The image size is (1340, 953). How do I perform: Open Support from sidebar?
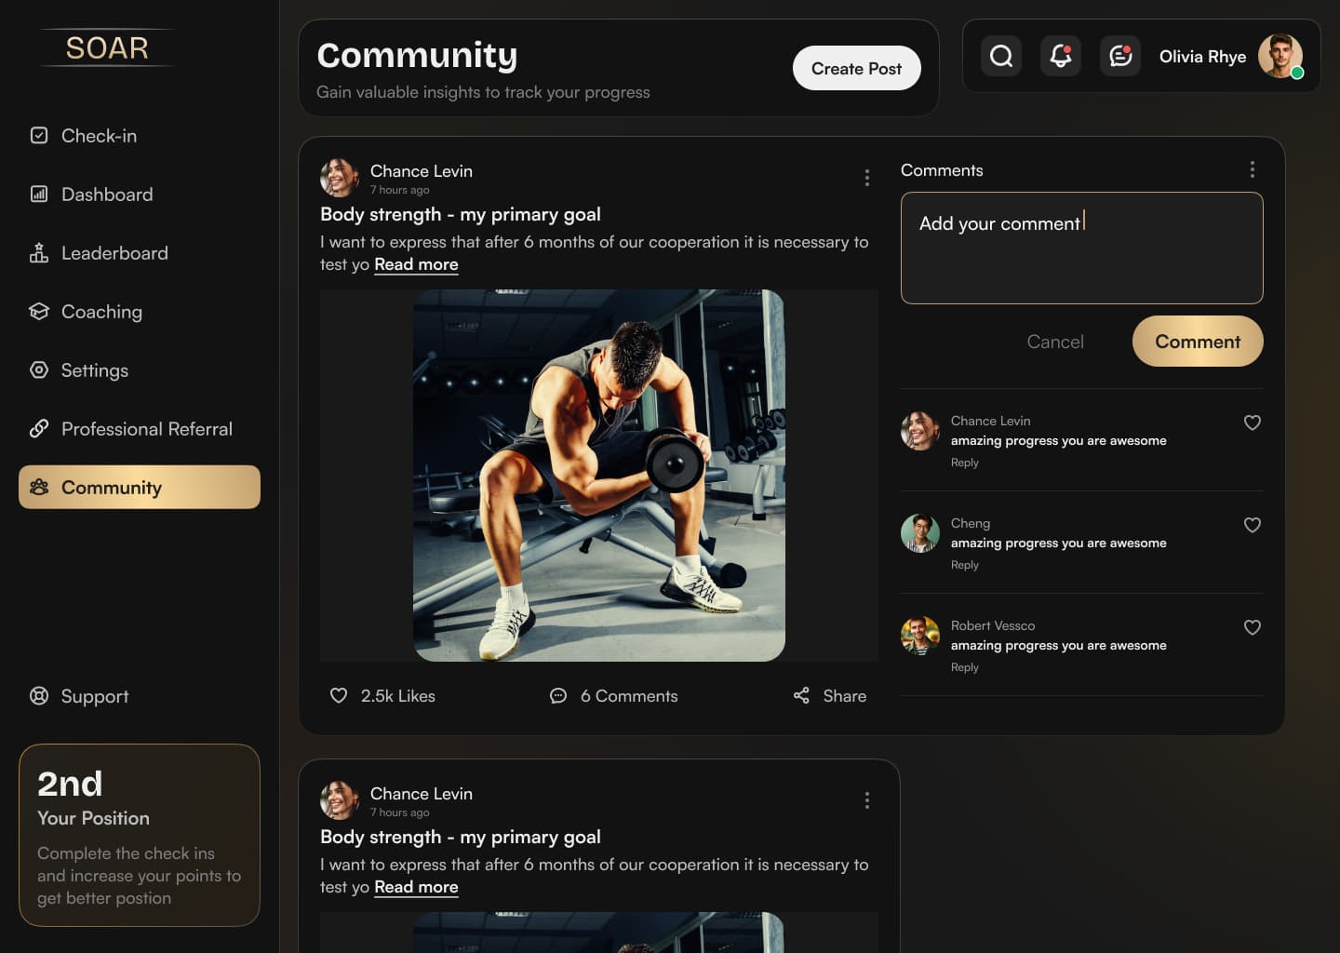(x=140, y=696)
